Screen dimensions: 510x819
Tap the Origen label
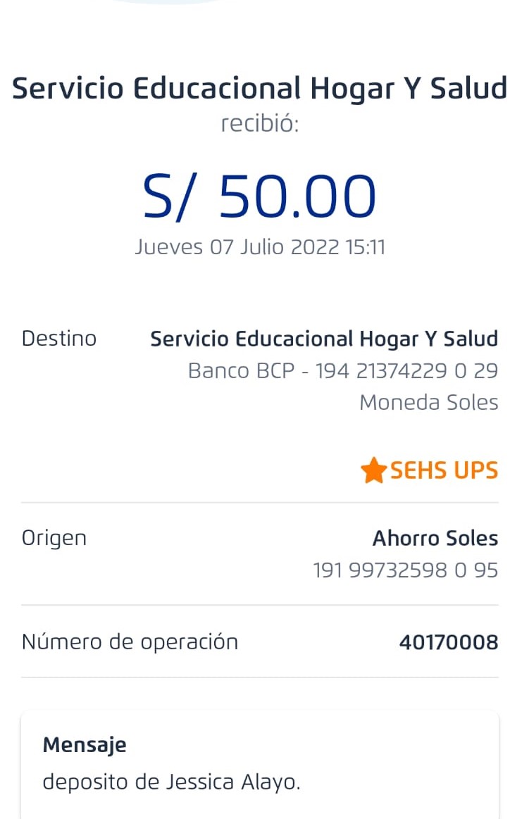(54, 538)
